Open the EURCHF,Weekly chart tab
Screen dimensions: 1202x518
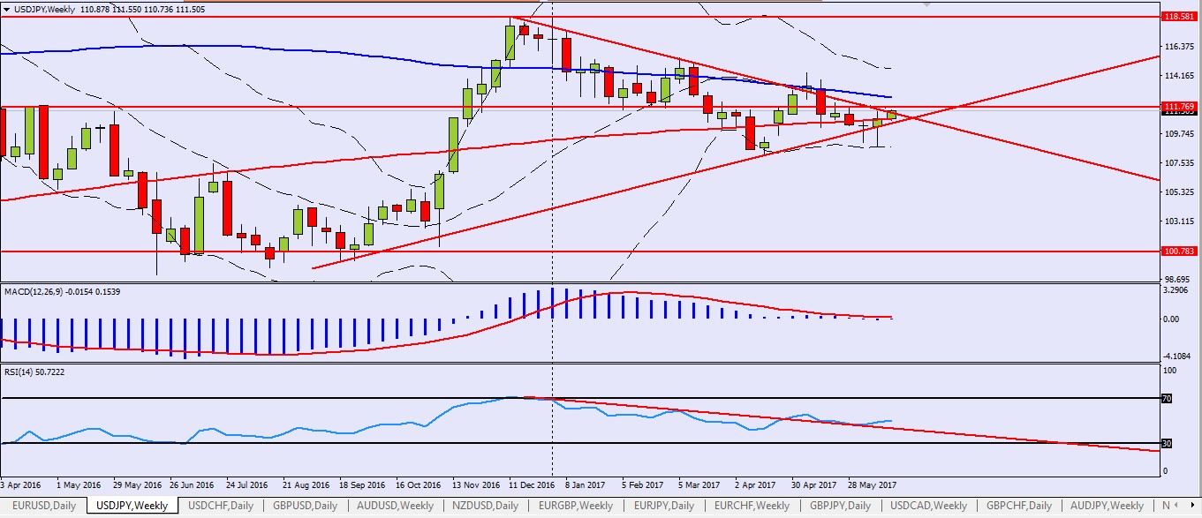tap(752, 506)
